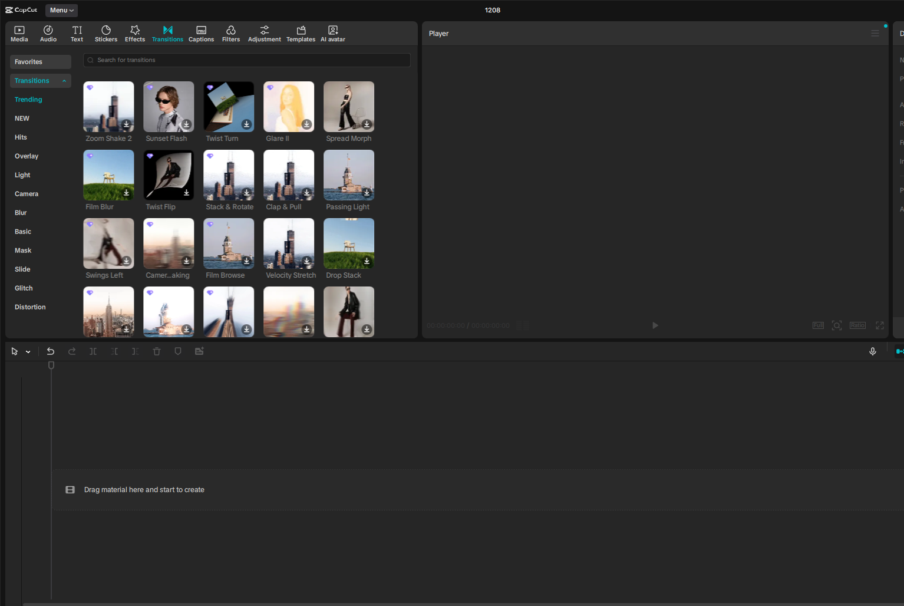Switch to the Trending transitions tab
Viewport: 904px width, 606px height.
pyautogui.click(x=28, y=99)
